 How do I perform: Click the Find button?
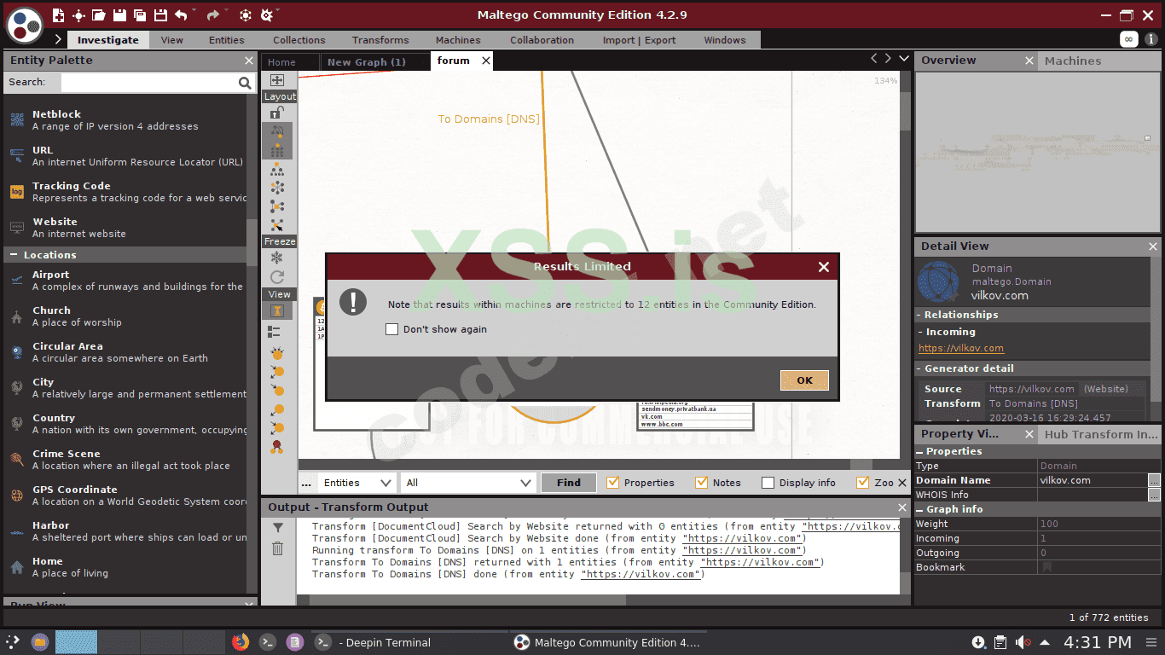coord(569,483)
